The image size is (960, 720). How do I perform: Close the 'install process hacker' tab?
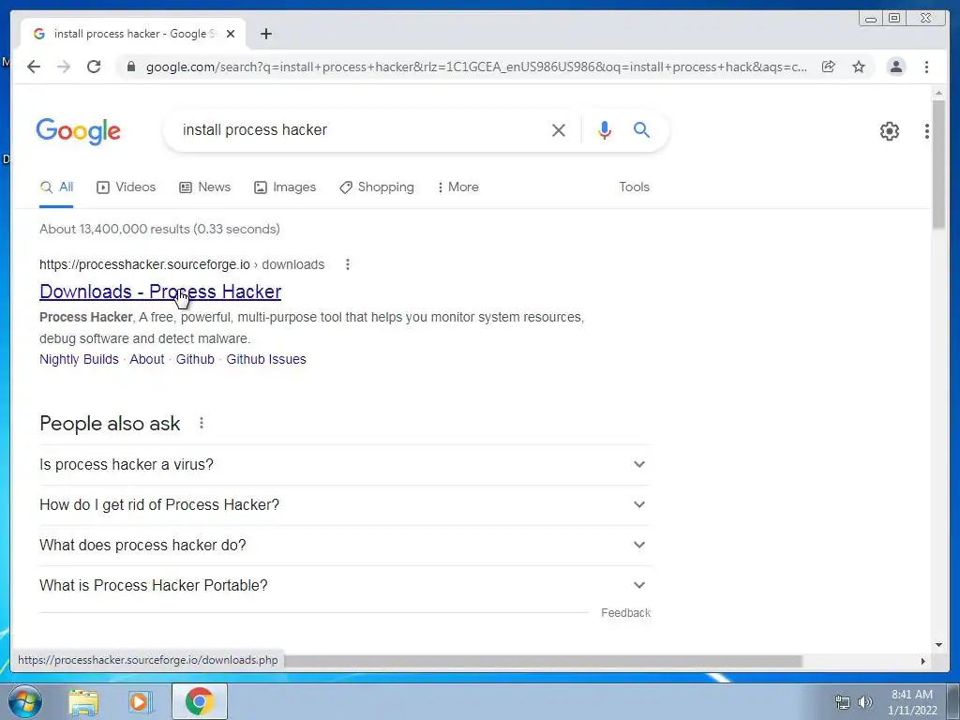[231, 34]
